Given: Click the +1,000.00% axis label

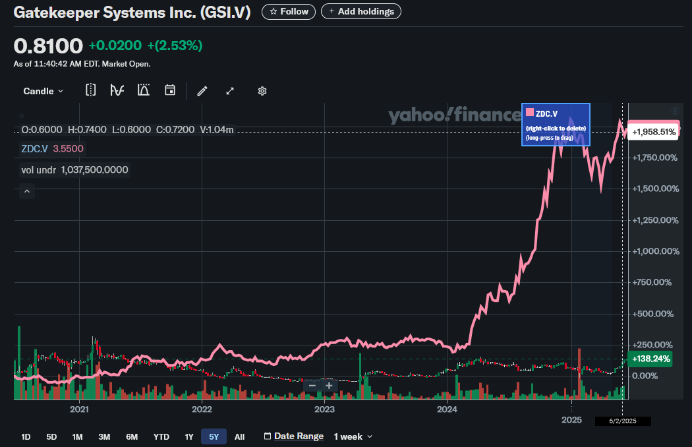Looking at the screenshot, I should point(655,251).
